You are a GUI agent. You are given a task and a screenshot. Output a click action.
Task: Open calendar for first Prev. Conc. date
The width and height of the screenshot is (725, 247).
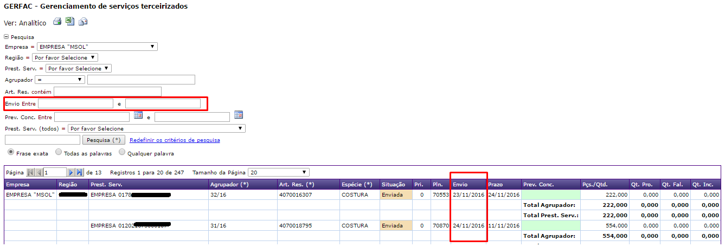(x=138, y=115)
